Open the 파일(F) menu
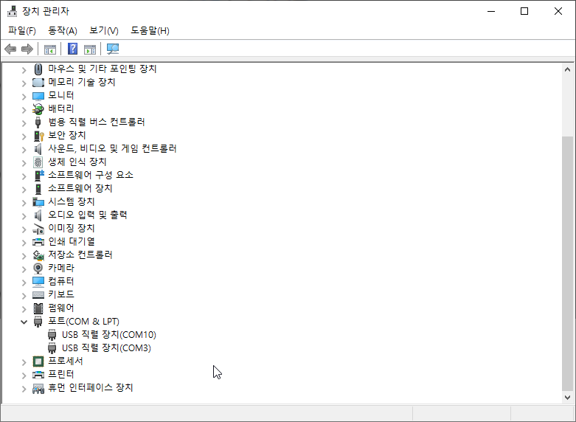 [22, 30]
